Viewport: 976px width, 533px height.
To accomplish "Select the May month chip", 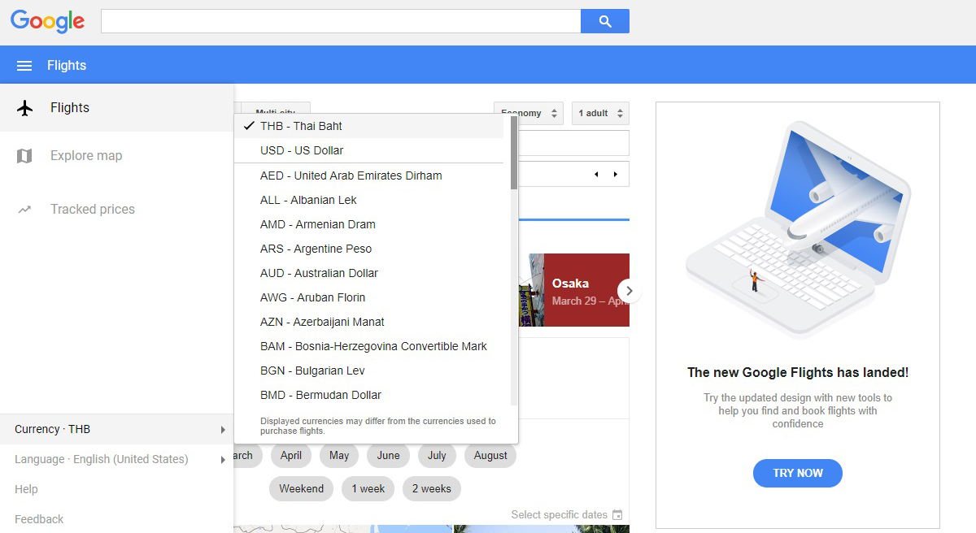I will coord(339,456).
